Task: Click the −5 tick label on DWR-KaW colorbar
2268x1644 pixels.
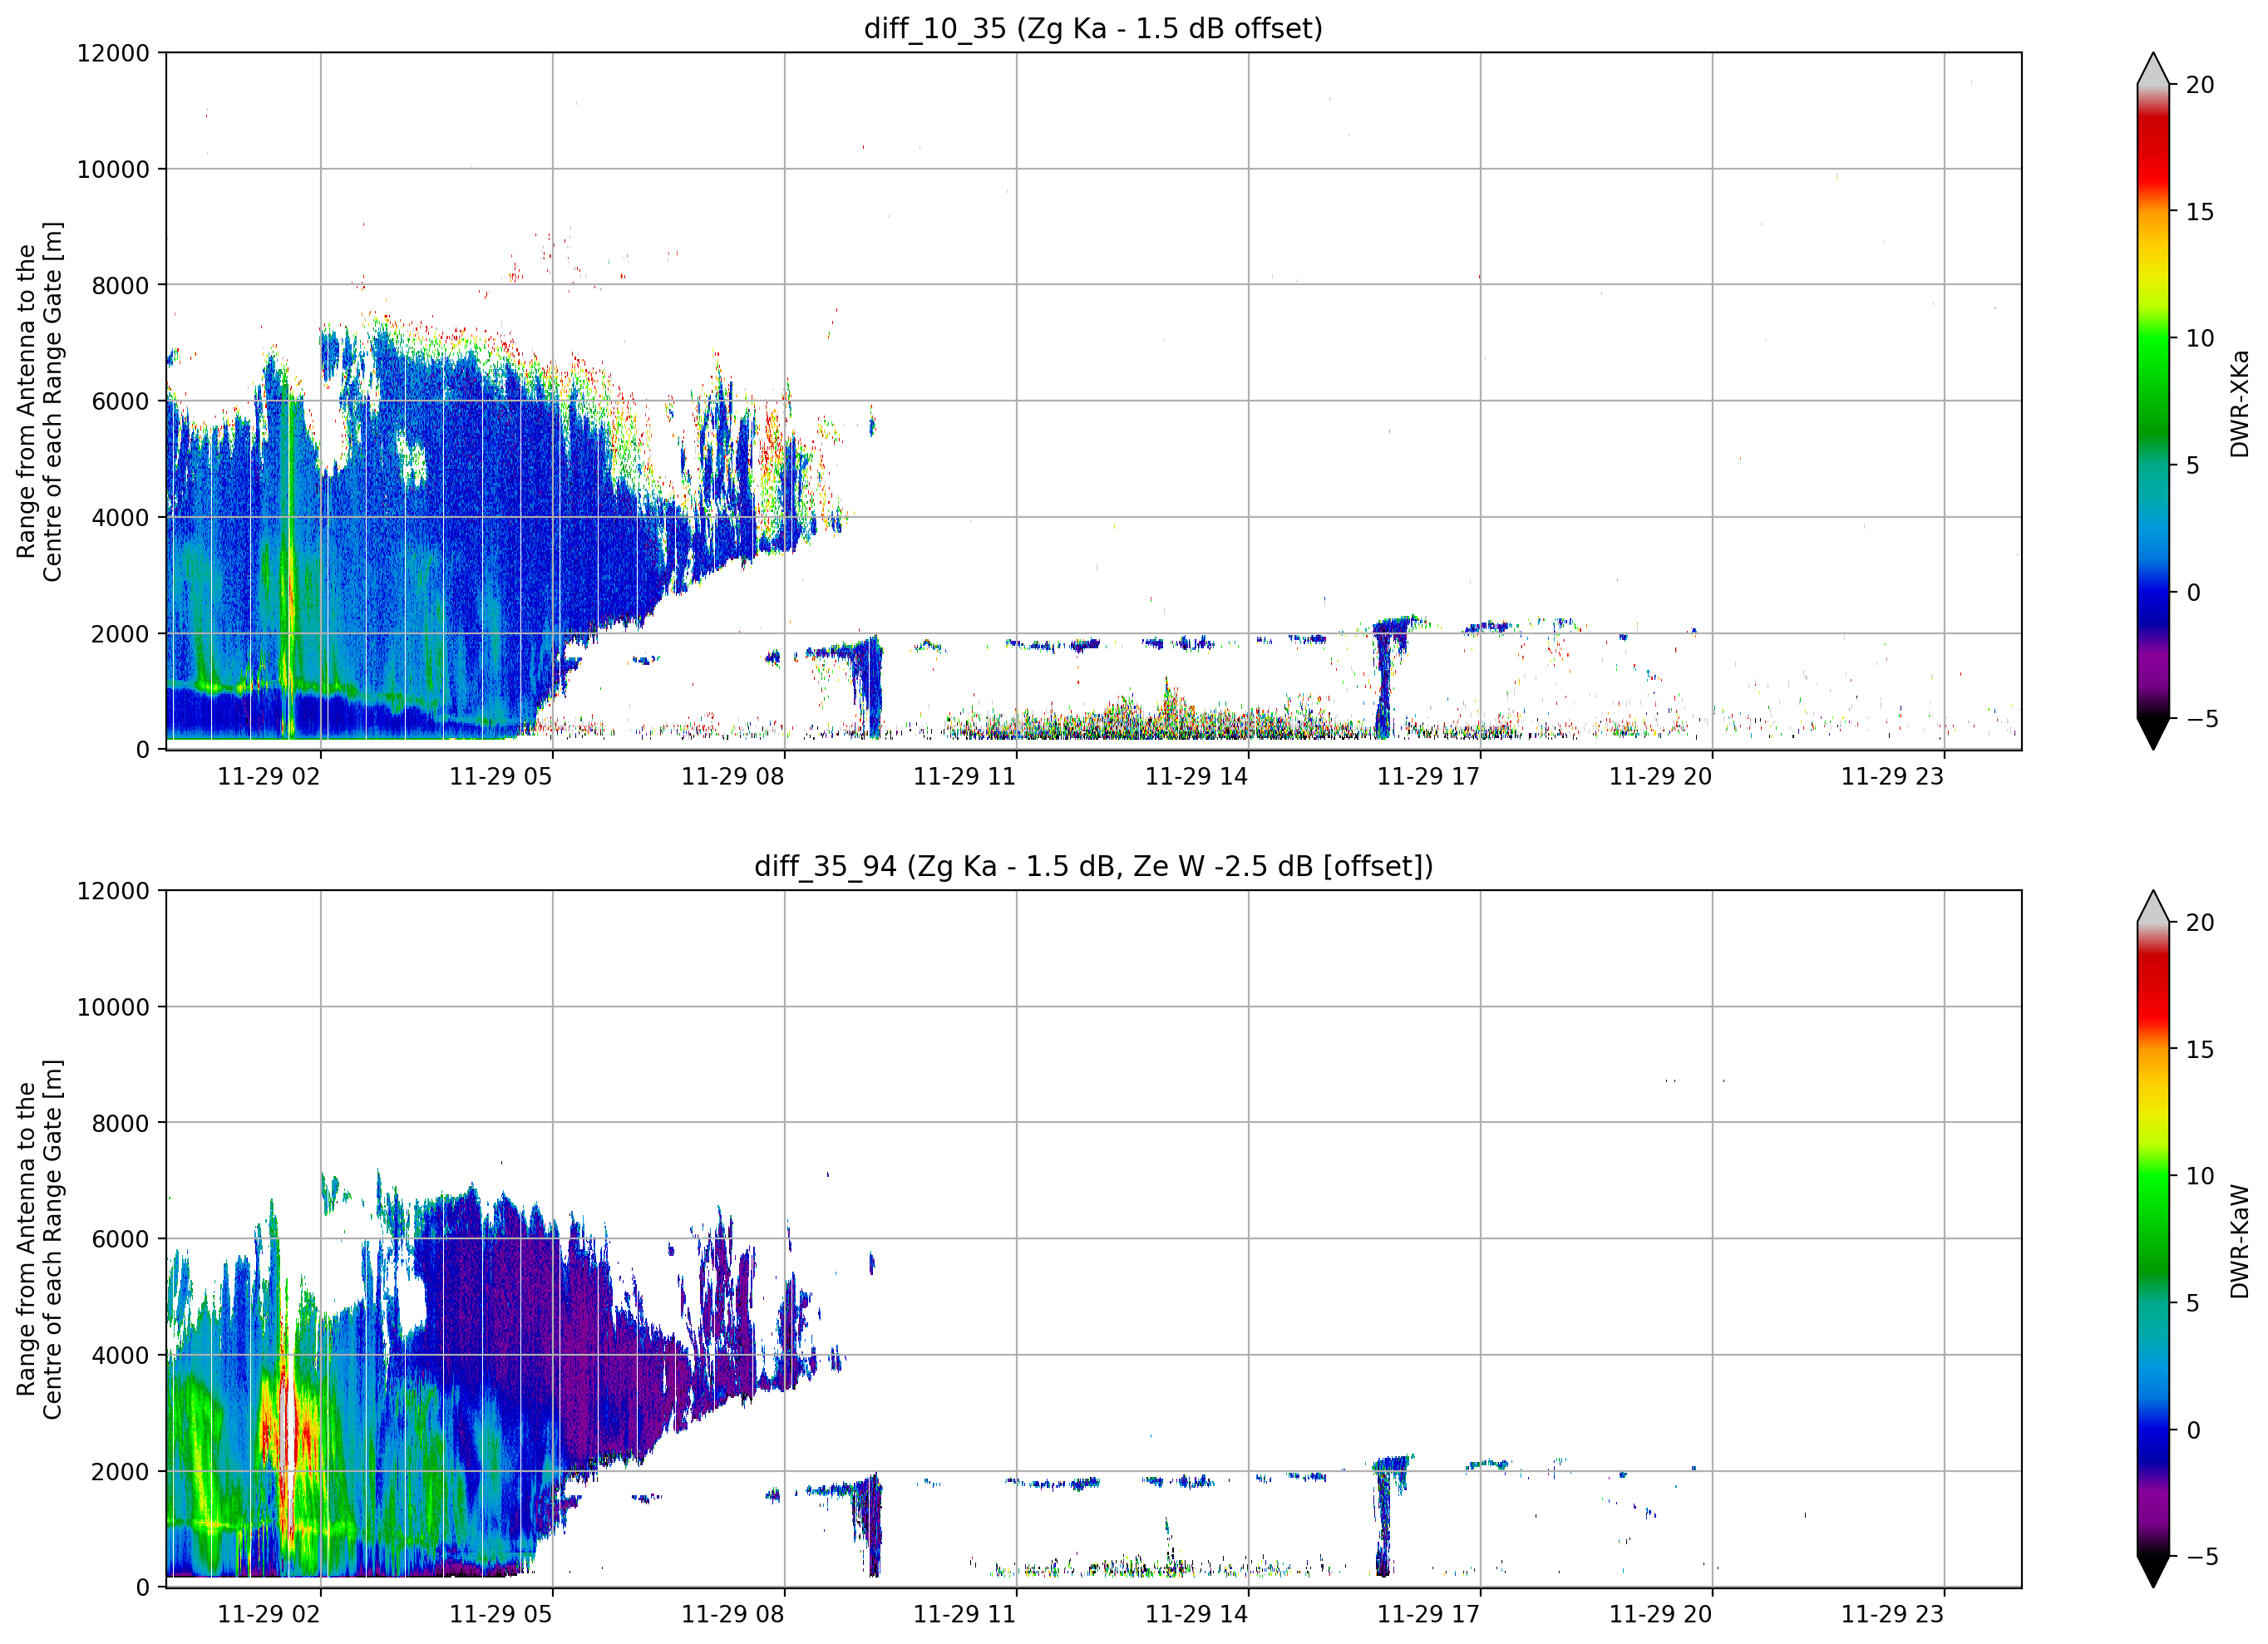Action: (2202, 1557)
